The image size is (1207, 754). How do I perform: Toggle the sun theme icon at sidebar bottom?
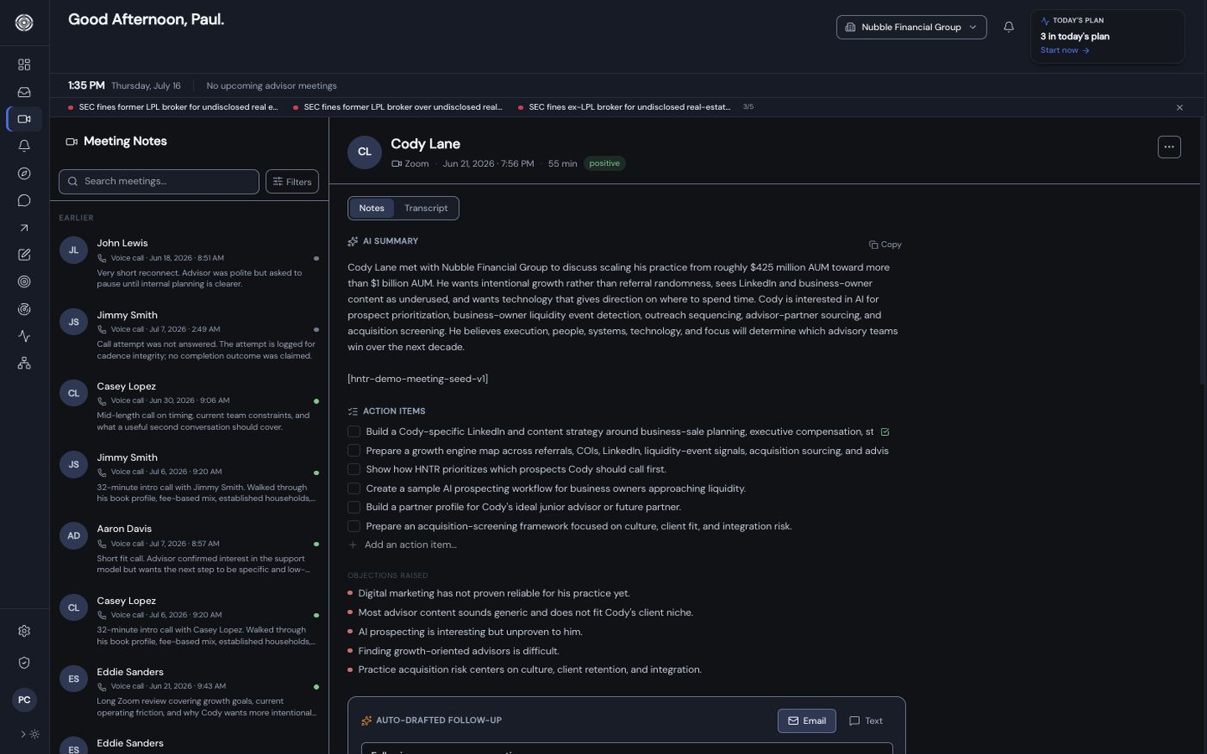[x=34, y=734]
